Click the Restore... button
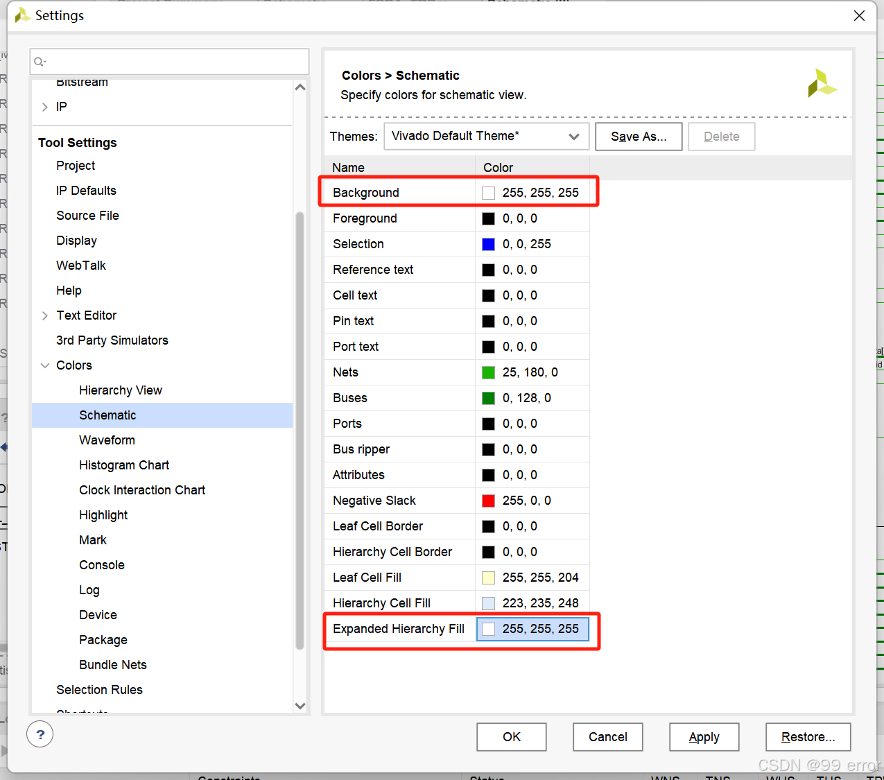This screenshot has height=780, width=884. coord(808,737)
